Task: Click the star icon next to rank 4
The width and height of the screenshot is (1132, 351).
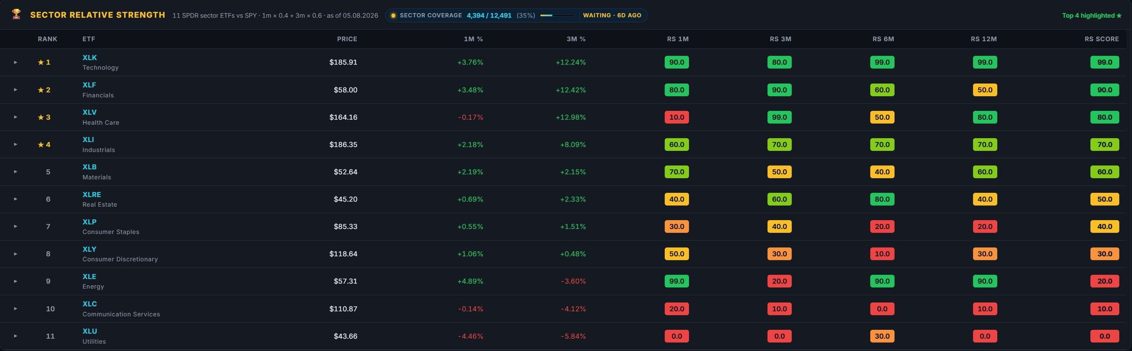Action: pos(41,145)
